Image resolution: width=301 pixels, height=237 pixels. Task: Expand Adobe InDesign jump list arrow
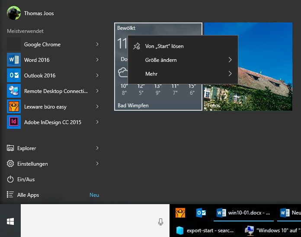[97, 122]
